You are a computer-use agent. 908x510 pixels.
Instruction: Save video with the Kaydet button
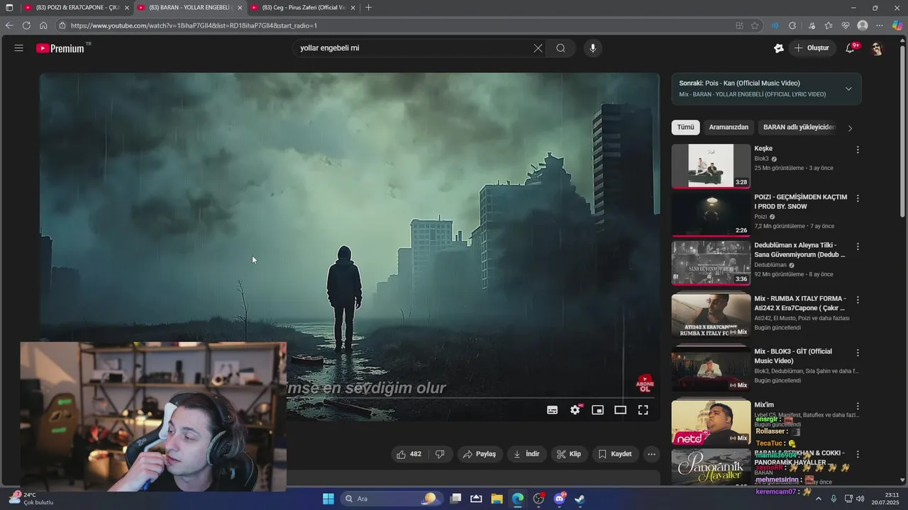click(x=615, y=454)
